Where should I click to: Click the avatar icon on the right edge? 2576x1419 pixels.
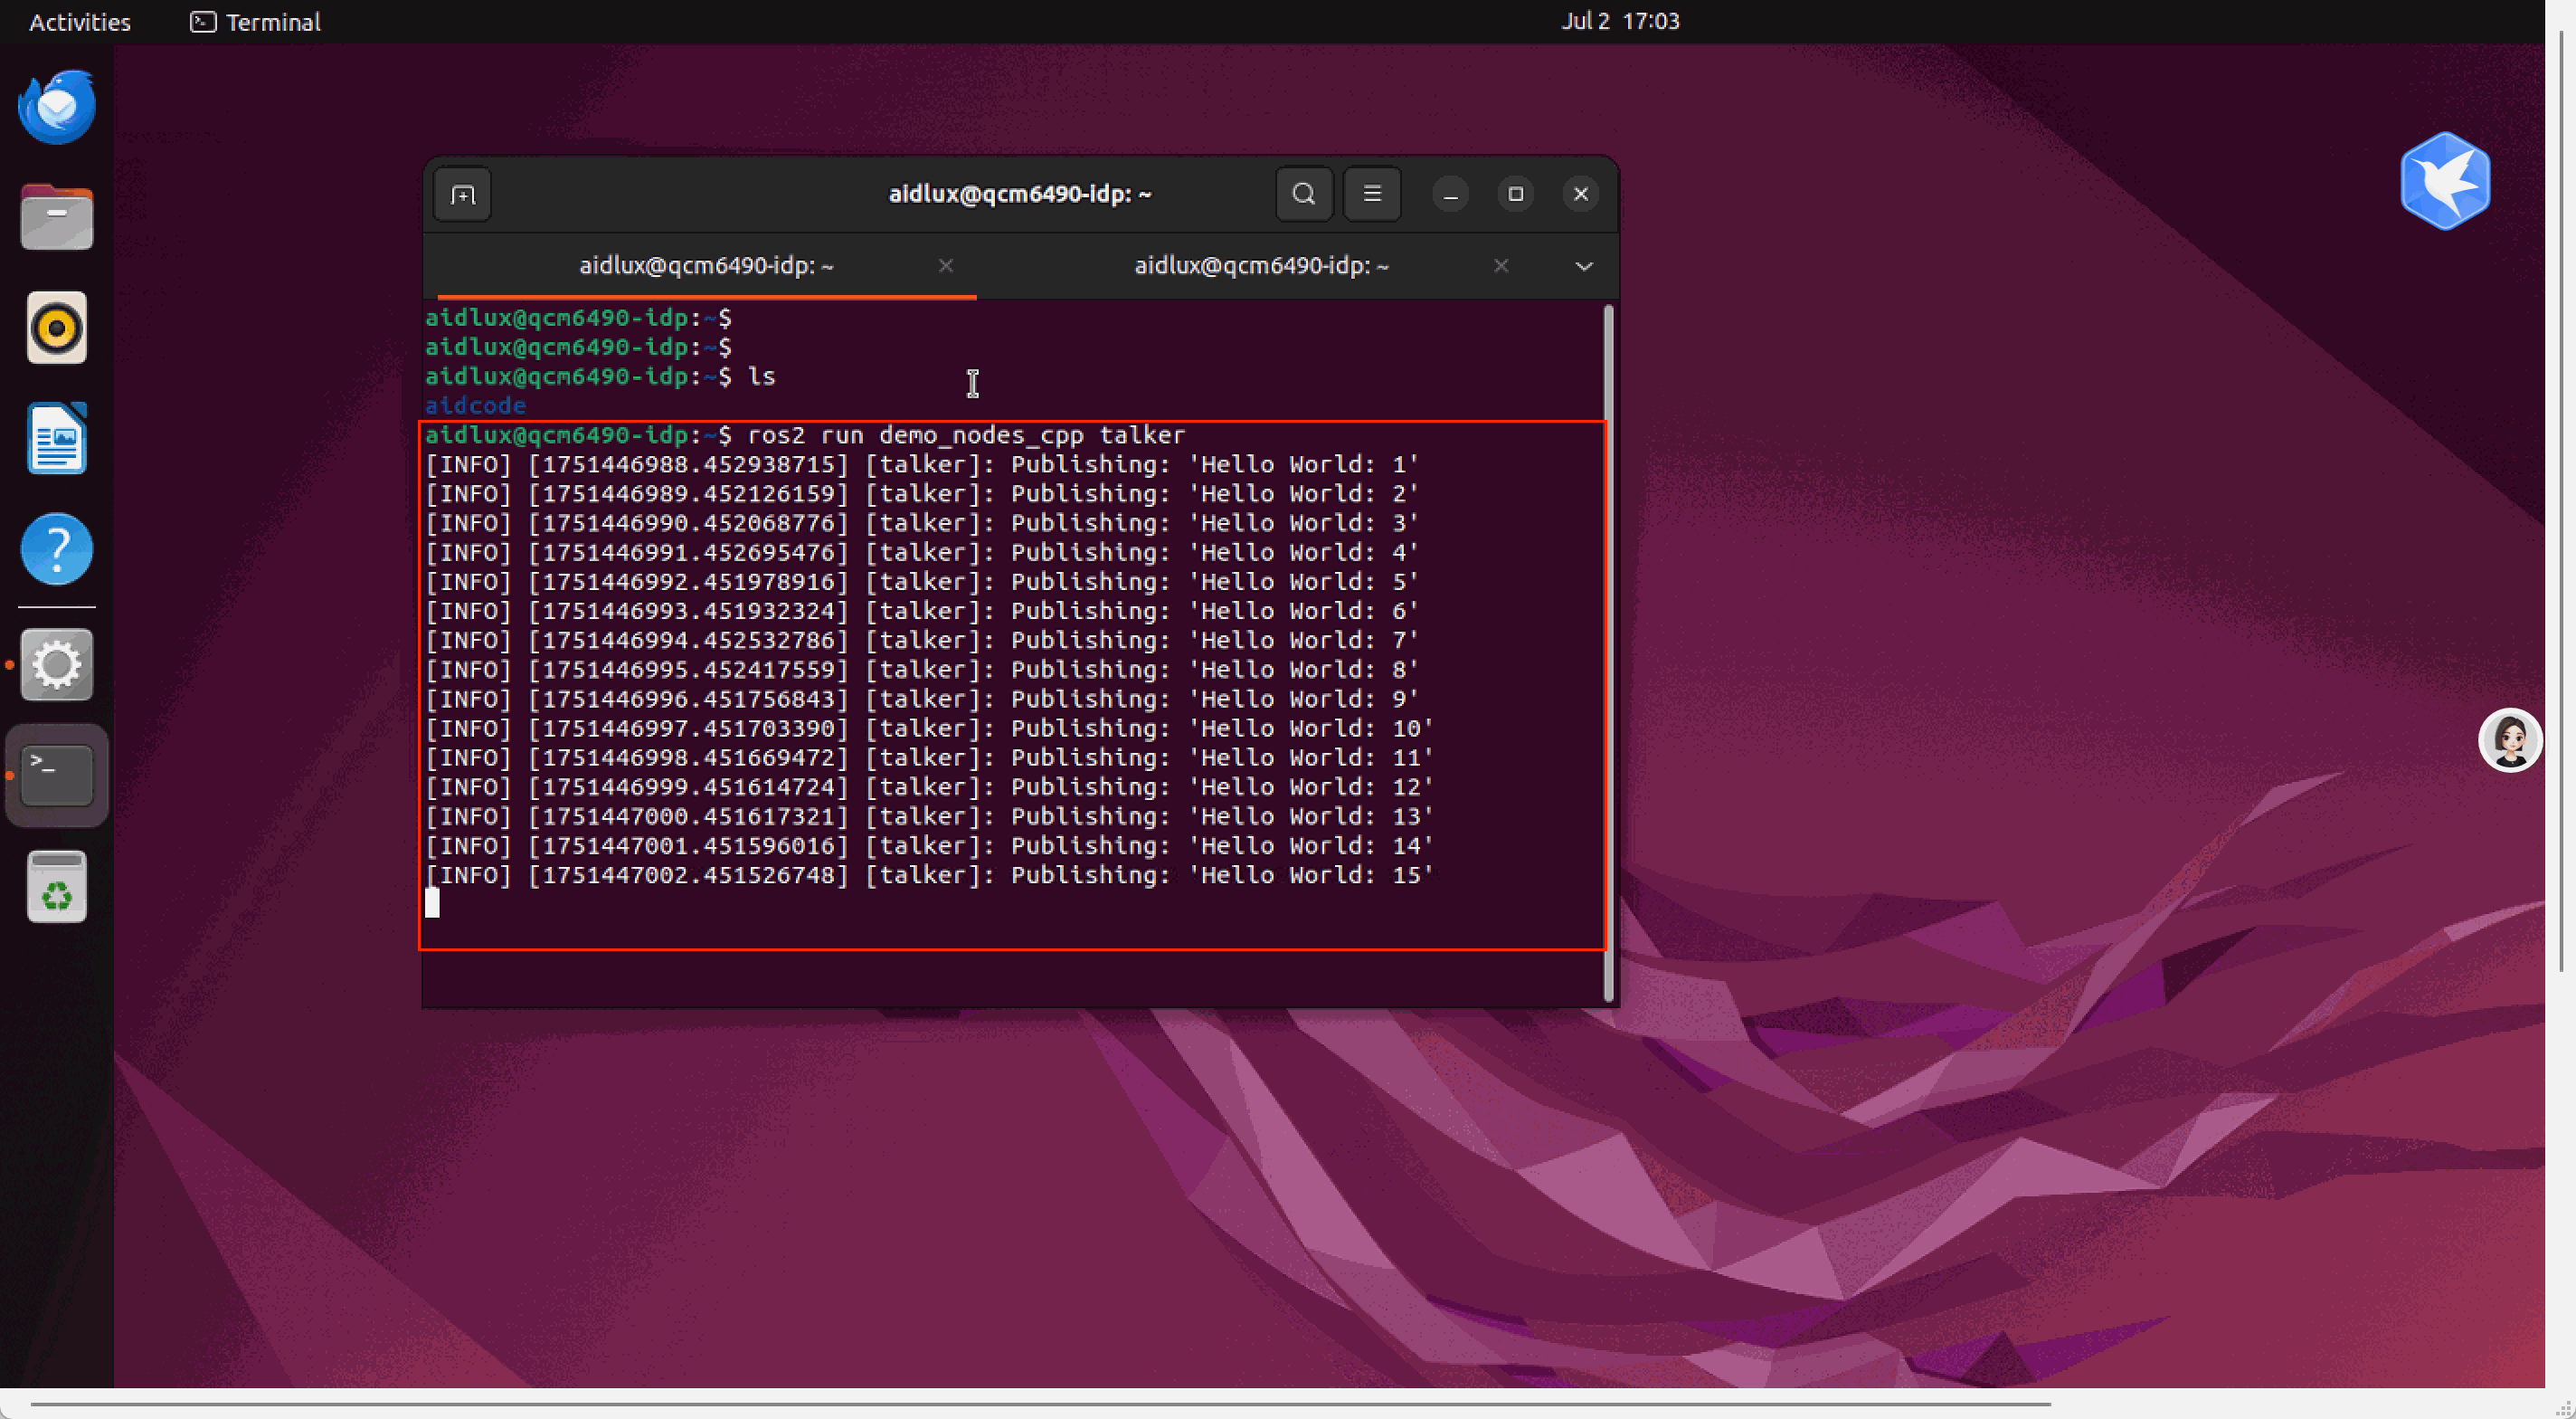click(x=2510, y=740)
